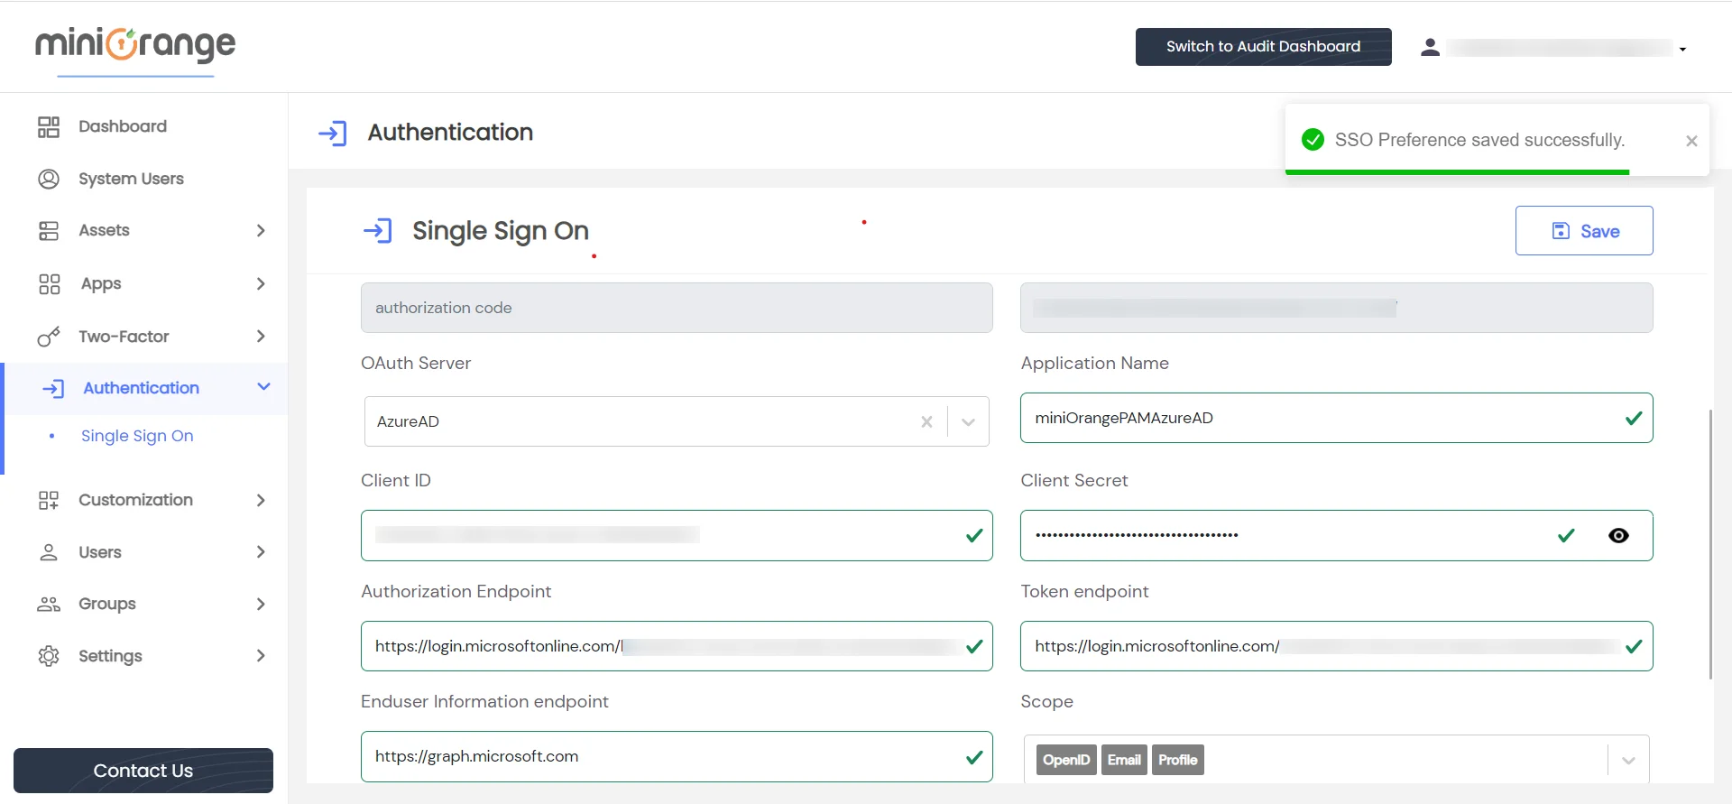The image size is (1732, 804).
Task: Expand the Apps menu chevron
Action: pos(261,284)
